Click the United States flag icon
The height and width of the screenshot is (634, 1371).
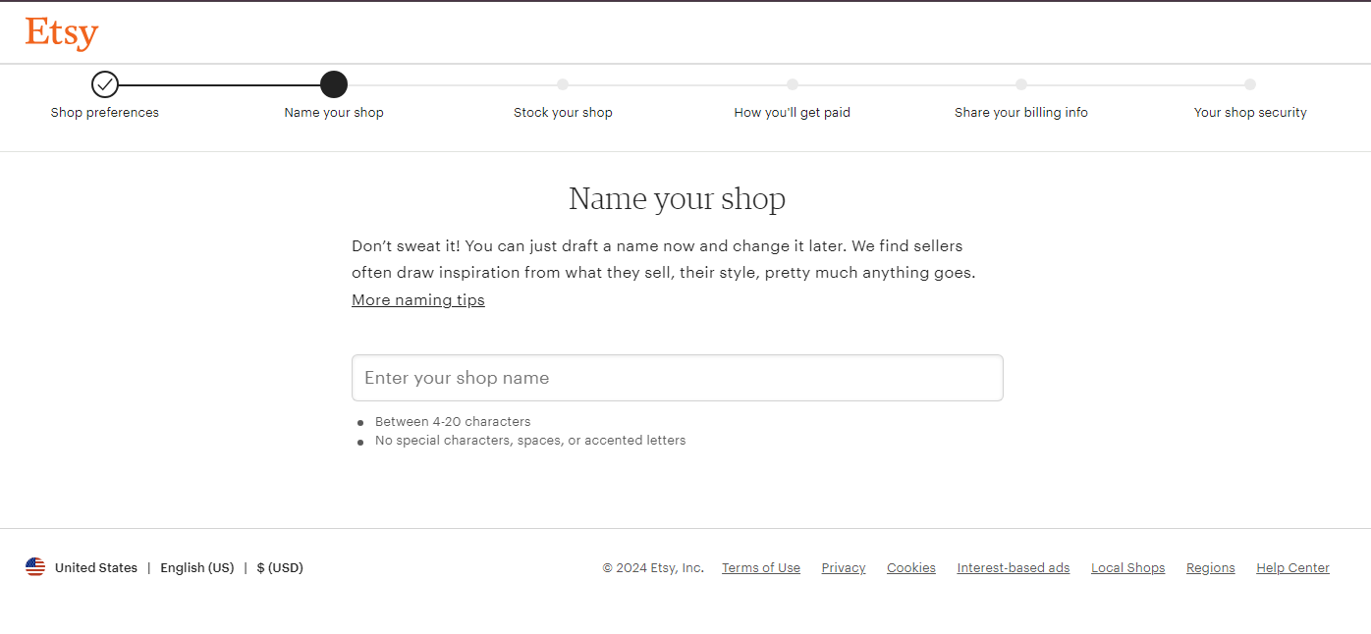pyautogui.click(x=34, y=566)
